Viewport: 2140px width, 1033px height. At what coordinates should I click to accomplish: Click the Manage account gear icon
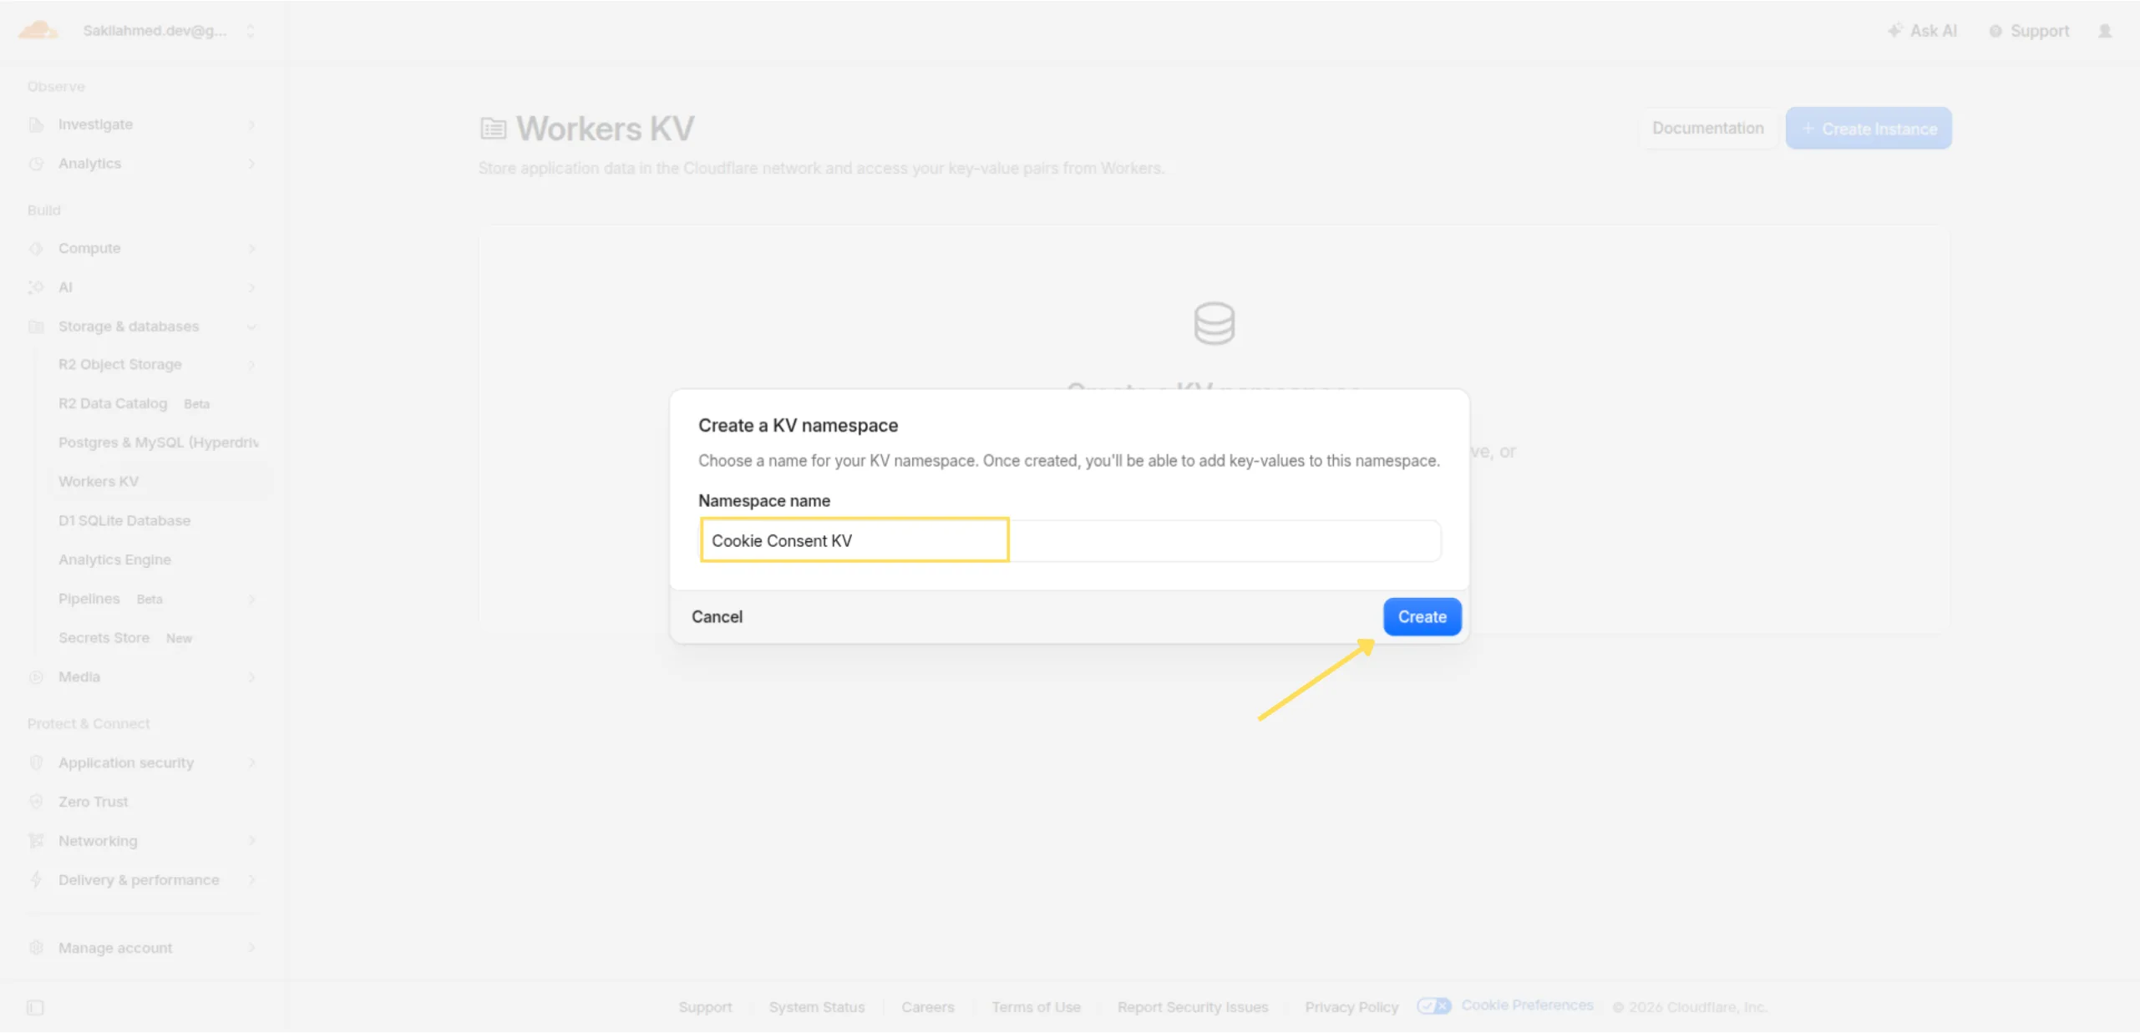[36, 948]
